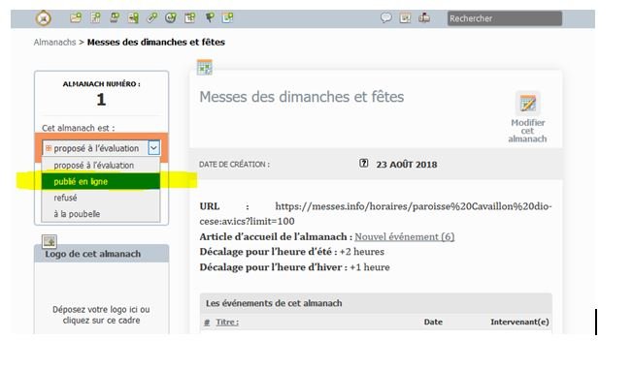Open the statistics chart icon
The image size is (633, 370).
(405, 17)
